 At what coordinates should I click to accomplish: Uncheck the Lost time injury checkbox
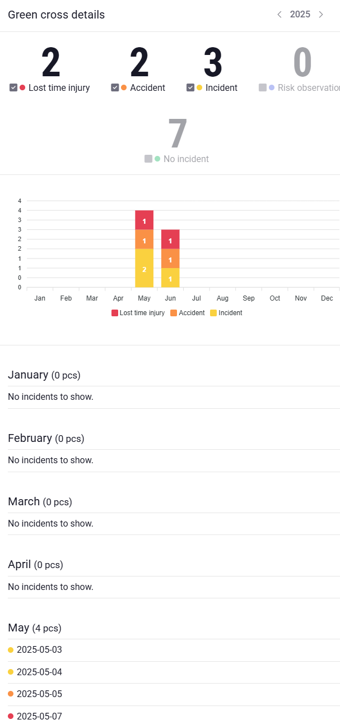(14, 87)
